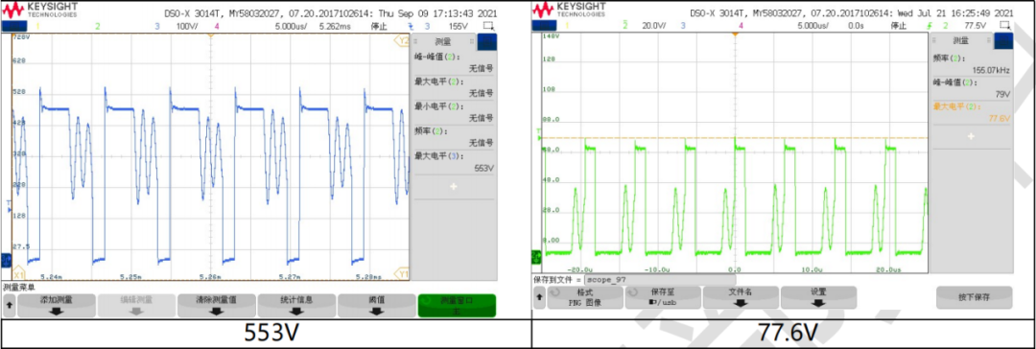The height and width of the screenshot is (349, 1036).
Task: Click the 峰-峰值(2) 79V measurement on right scope
Action: [971, 88]
